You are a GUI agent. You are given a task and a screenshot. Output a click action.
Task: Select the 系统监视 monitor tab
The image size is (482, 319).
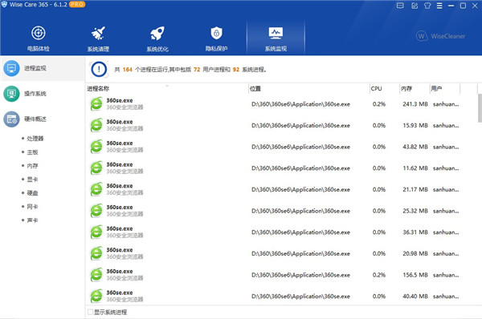tap(276, 38)
